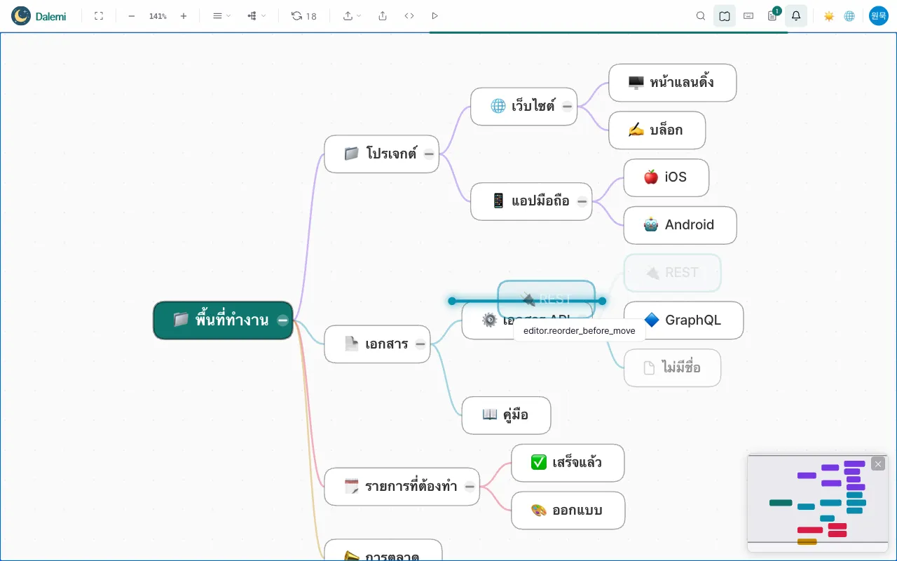Image resolution: width=897 pixels, height=561 pixels.
Task: Open the layout structure dropdown
Action: (x=256, y=15)
